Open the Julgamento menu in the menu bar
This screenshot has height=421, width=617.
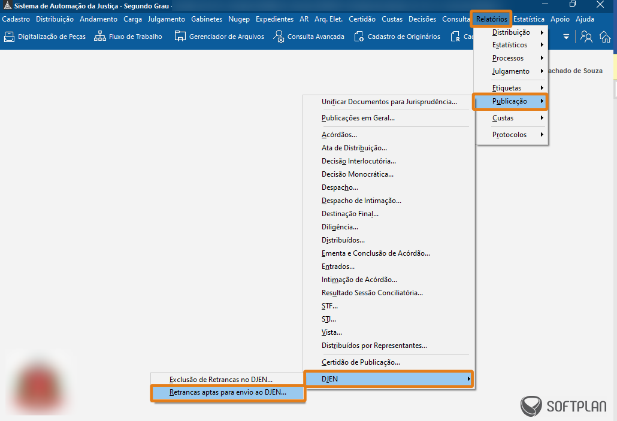[x=167, y=19]
